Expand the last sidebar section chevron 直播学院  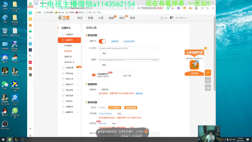[x=78, y=112]
